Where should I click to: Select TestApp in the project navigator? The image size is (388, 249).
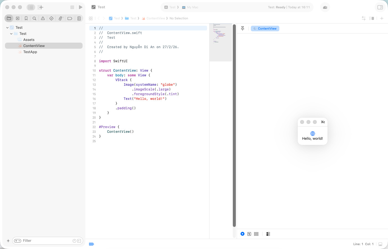[30, 52]
